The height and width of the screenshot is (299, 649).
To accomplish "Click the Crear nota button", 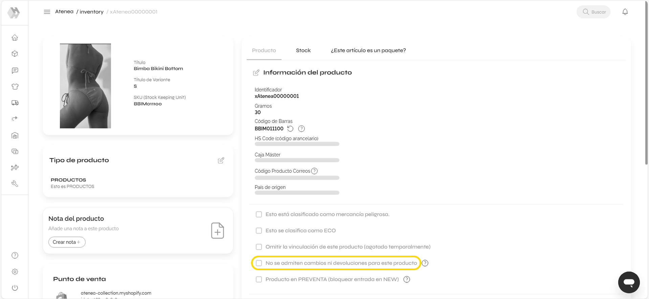I will coord(67,242).
